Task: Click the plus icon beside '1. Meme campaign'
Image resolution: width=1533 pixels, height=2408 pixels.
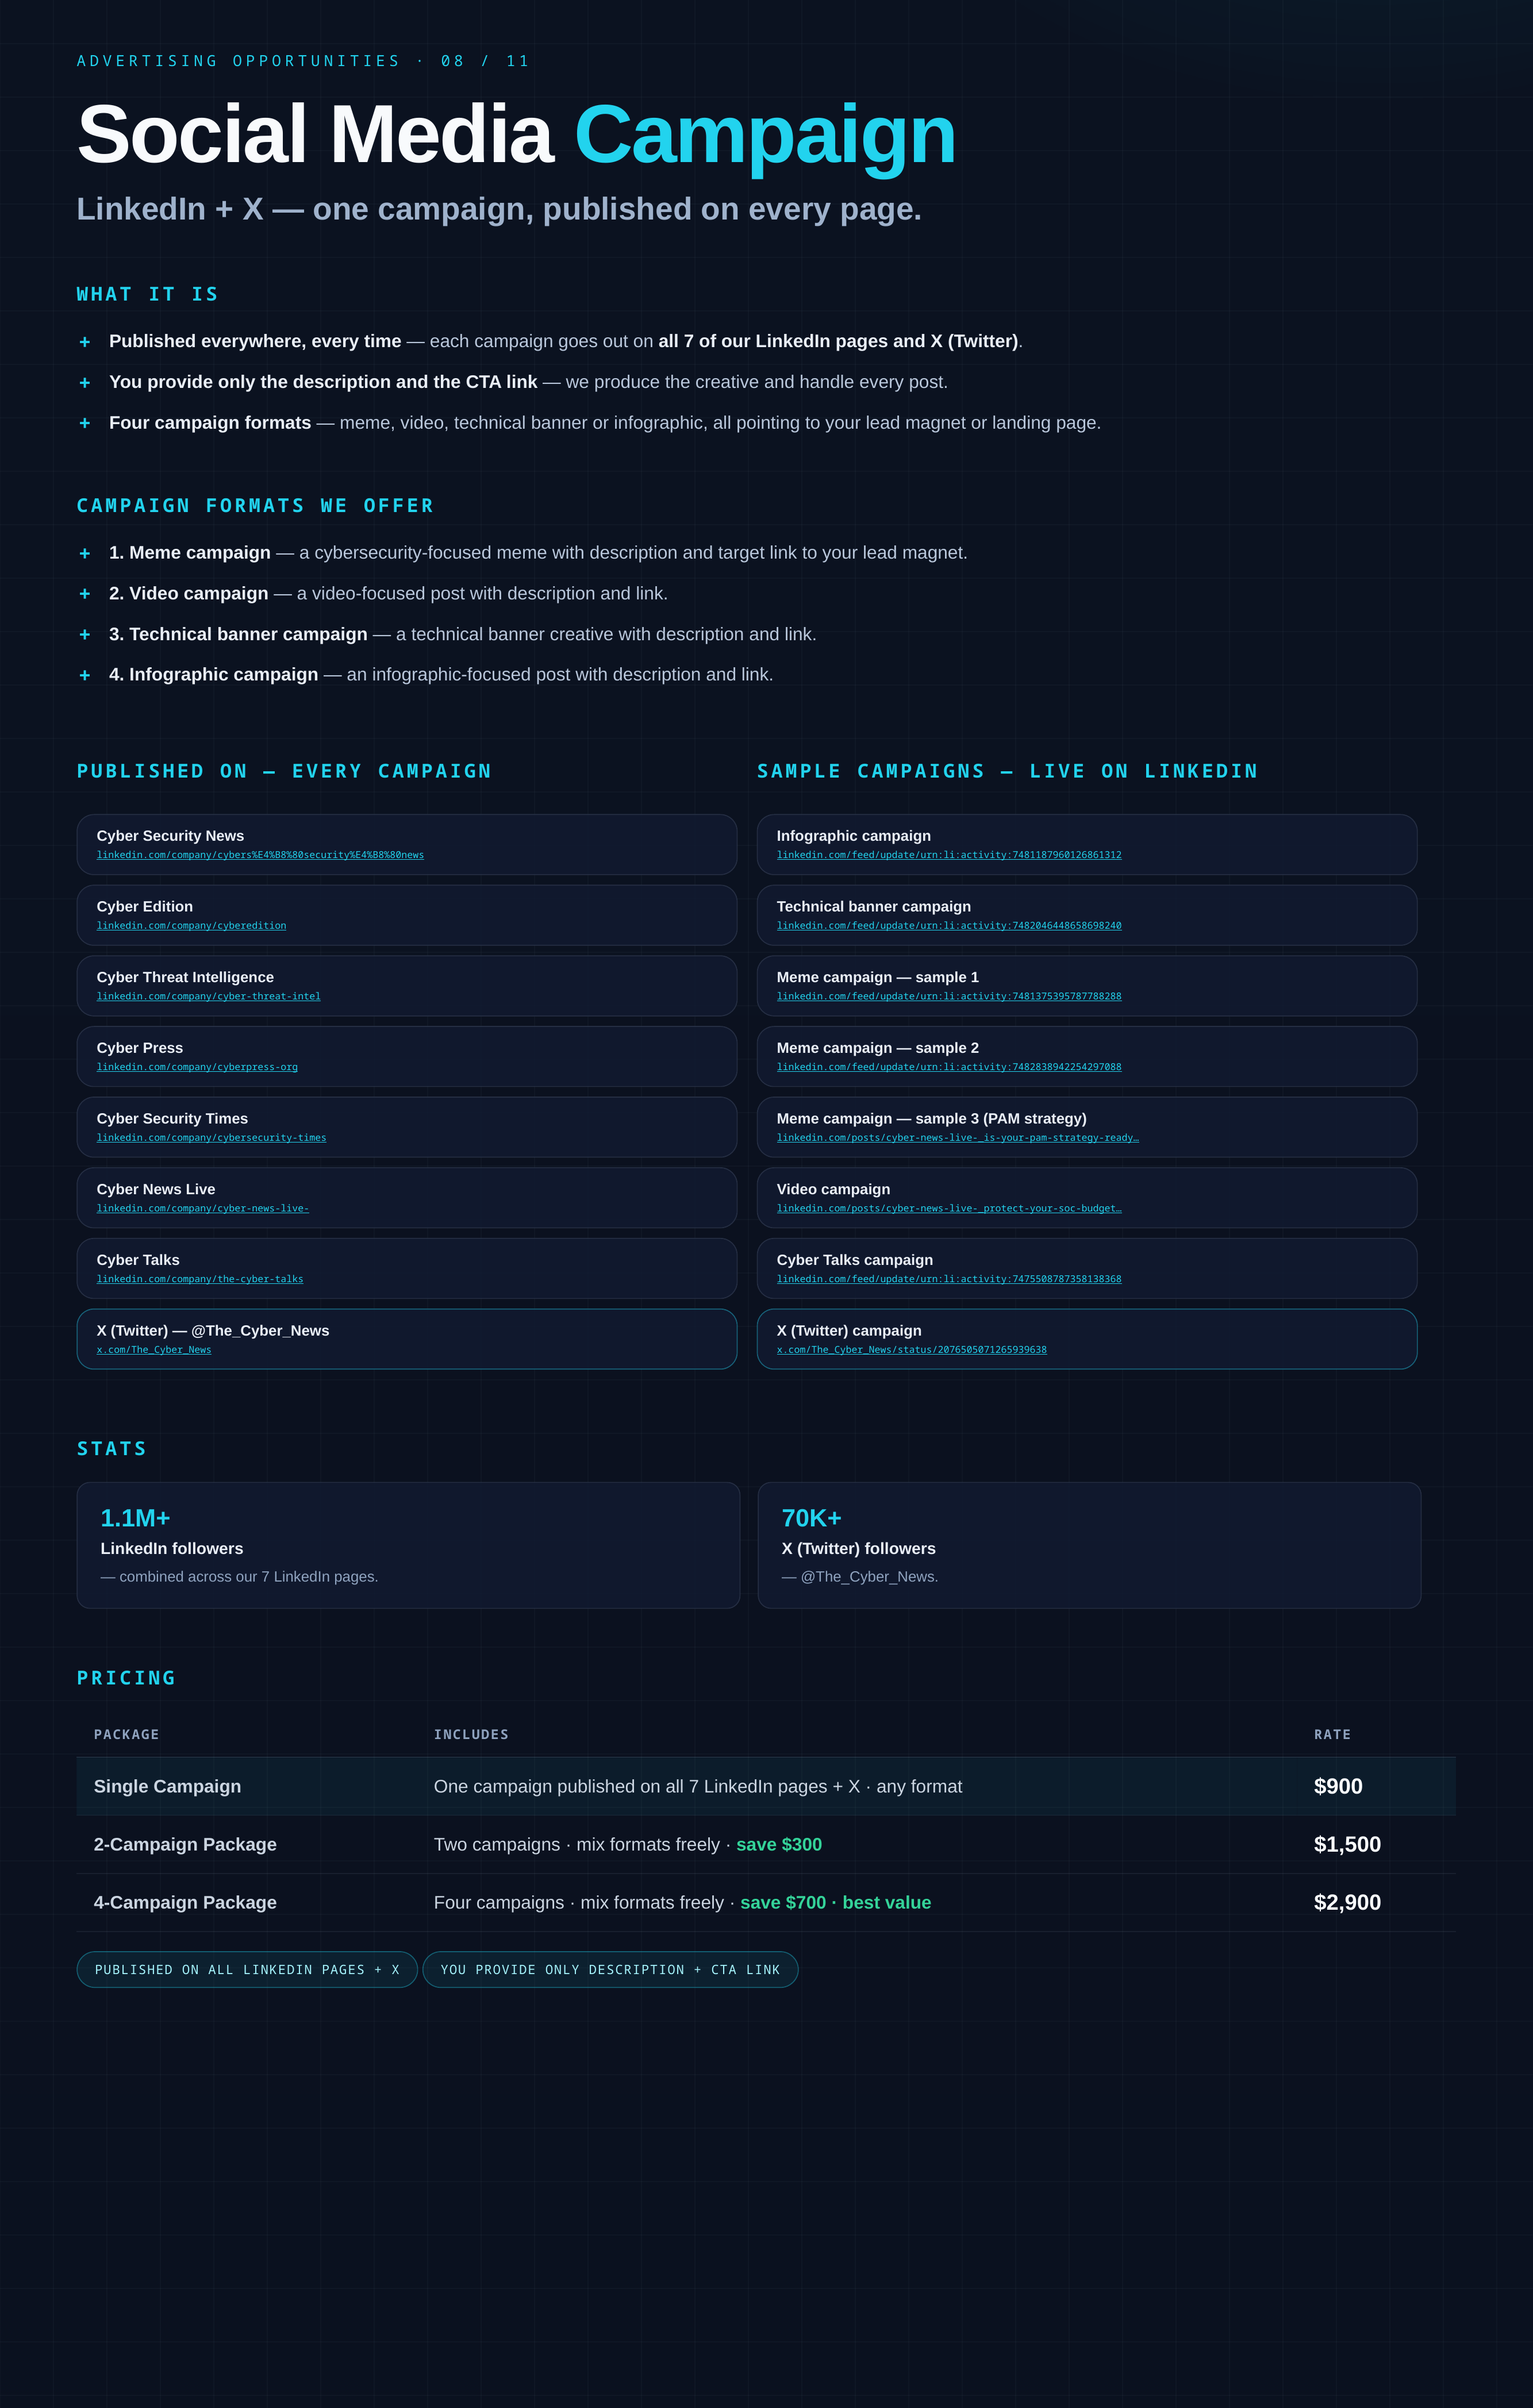Action: [85, 554]
